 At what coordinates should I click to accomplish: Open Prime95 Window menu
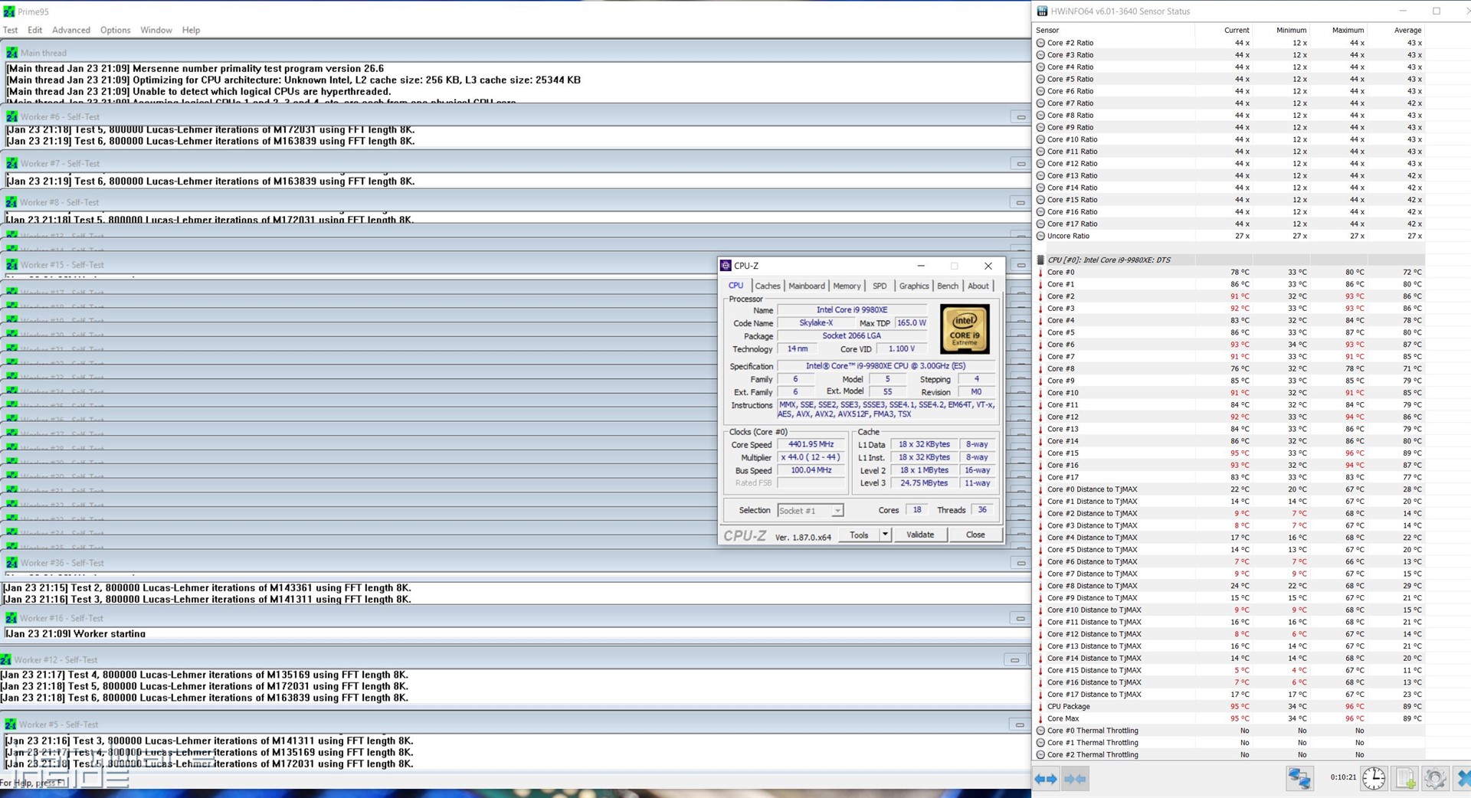click(x=156, y=30)
